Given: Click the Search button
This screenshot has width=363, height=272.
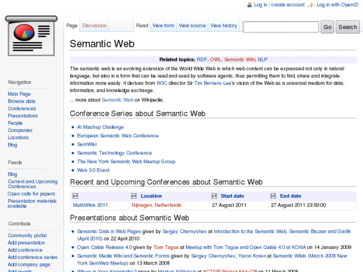Looking at the screenshot, I should coord(348,27).
